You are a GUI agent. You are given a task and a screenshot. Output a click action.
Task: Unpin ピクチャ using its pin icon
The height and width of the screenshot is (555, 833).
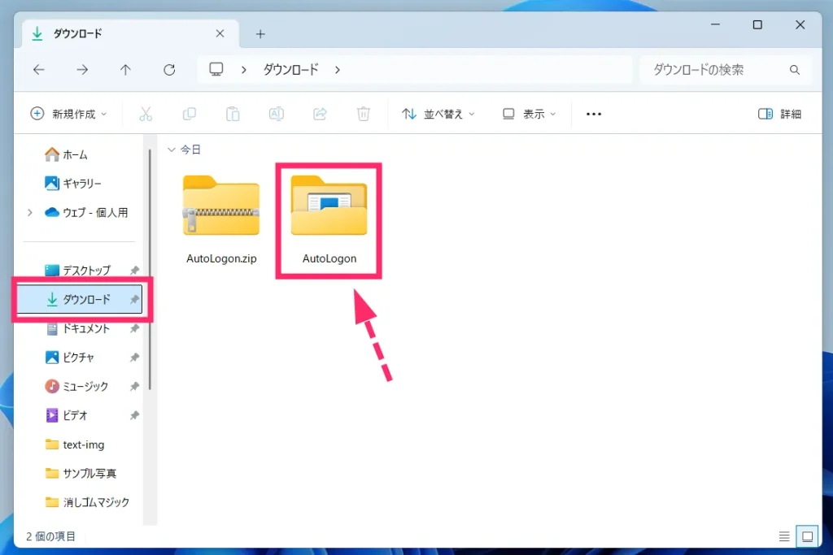click(134, 357)
